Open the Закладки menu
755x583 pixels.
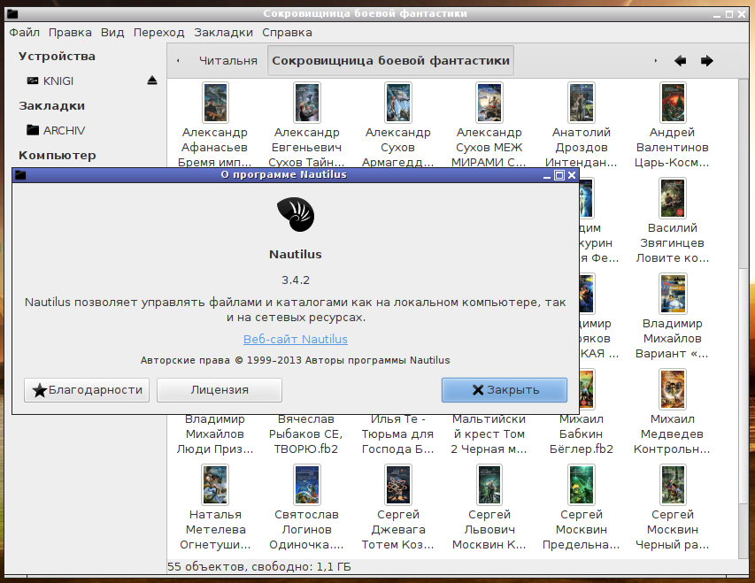coord(223,32)
